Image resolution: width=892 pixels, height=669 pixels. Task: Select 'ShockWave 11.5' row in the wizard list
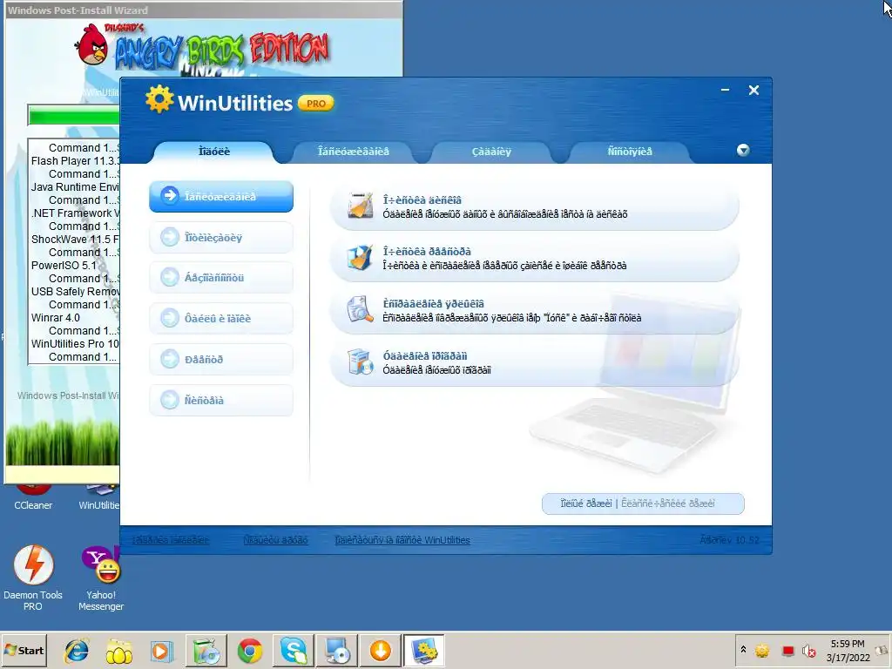pyautogui.click(x=75, y=240)
